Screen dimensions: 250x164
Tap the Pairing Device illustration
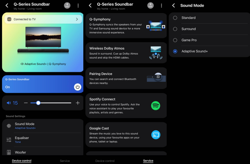tap(156, 77)
